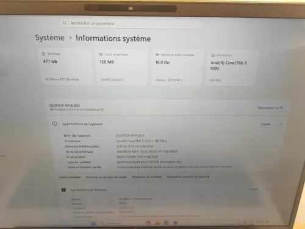Open the Carte graphique 128 MB card
Image resolution: width=305 pixels, height=229 pixels.
(x=121, y=67)
